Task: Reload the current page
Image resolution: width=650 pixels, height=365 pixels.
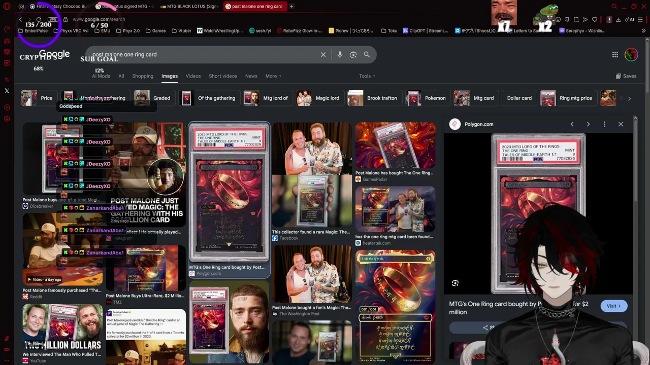Action: (x=39, y=19)
